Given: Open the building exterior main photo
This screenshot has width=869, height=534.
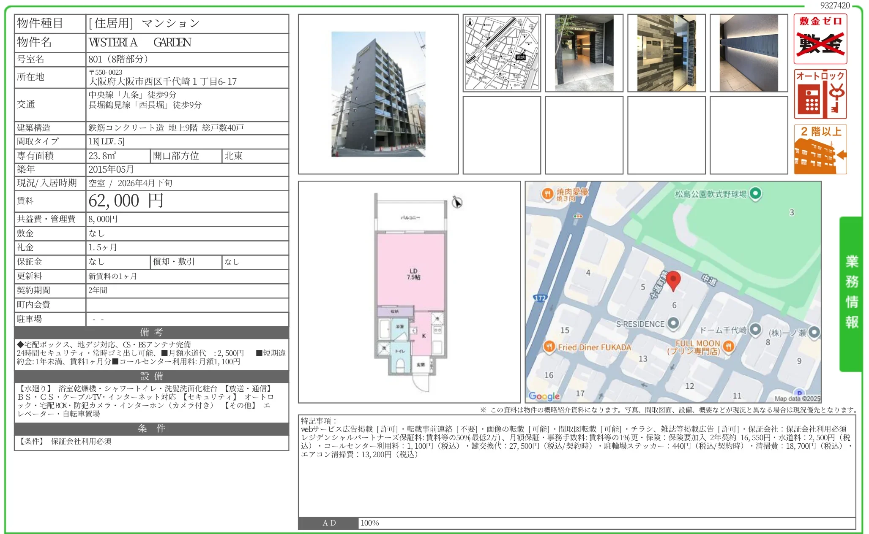Looking at the screenshot, I should [378, 94].
